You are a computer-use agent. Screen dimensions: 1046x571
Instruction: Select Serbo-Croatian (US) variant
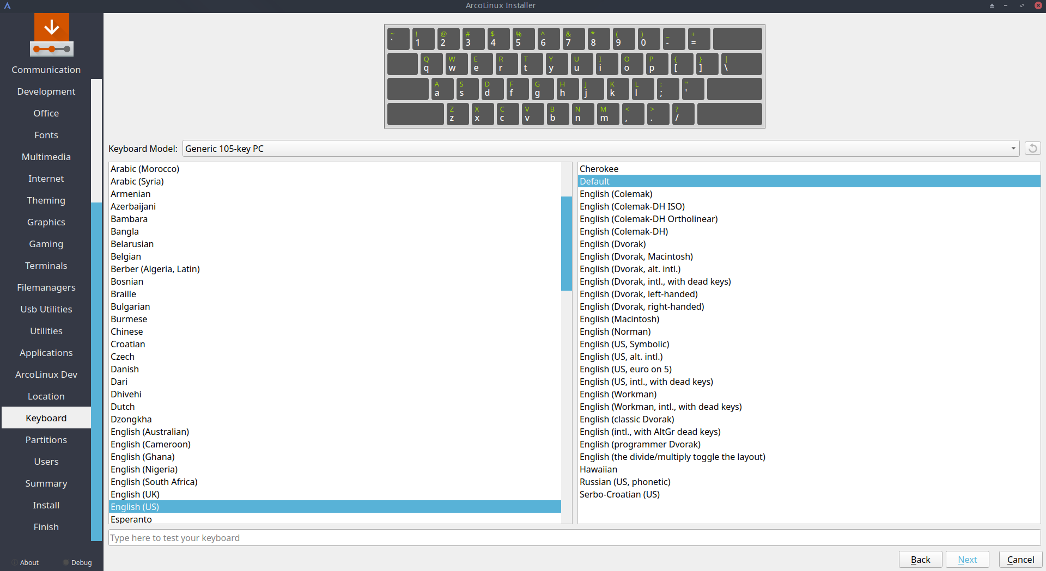pyautogui.click(x=809, y=494)
